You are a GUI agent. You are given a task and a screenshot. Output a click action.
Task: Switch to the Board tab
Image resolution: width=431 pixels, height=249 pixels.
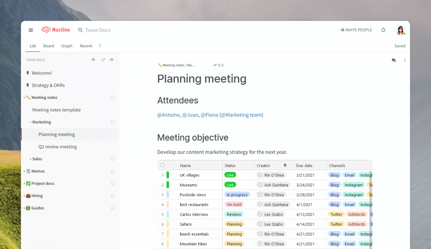[48, 46]
